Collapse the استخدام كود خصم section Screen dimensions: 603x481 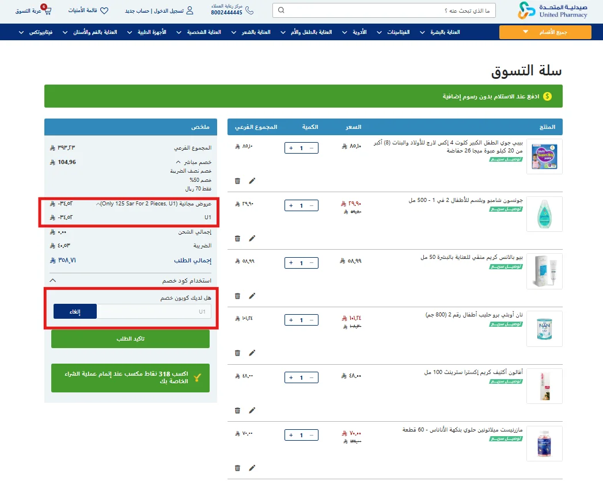click(53, 280)
